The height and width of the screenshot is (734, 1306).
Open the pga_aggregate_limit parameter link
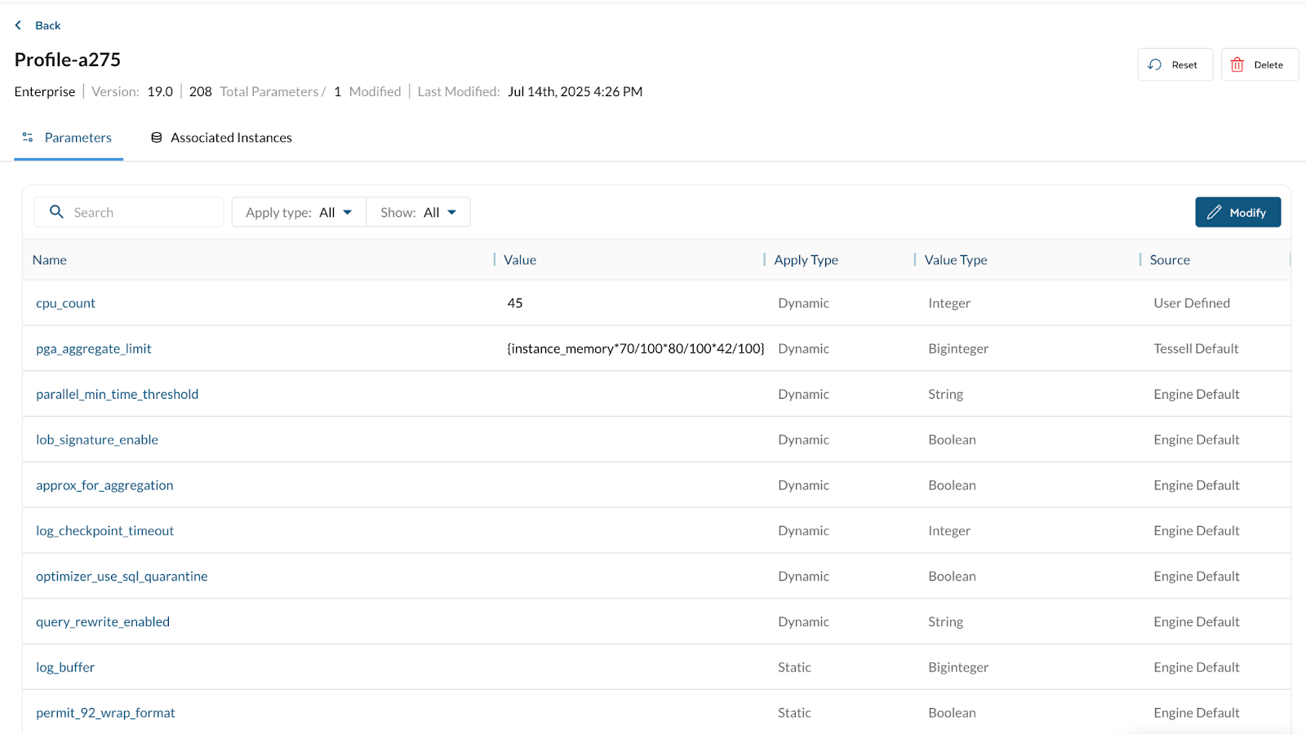(x=94, y=349)
